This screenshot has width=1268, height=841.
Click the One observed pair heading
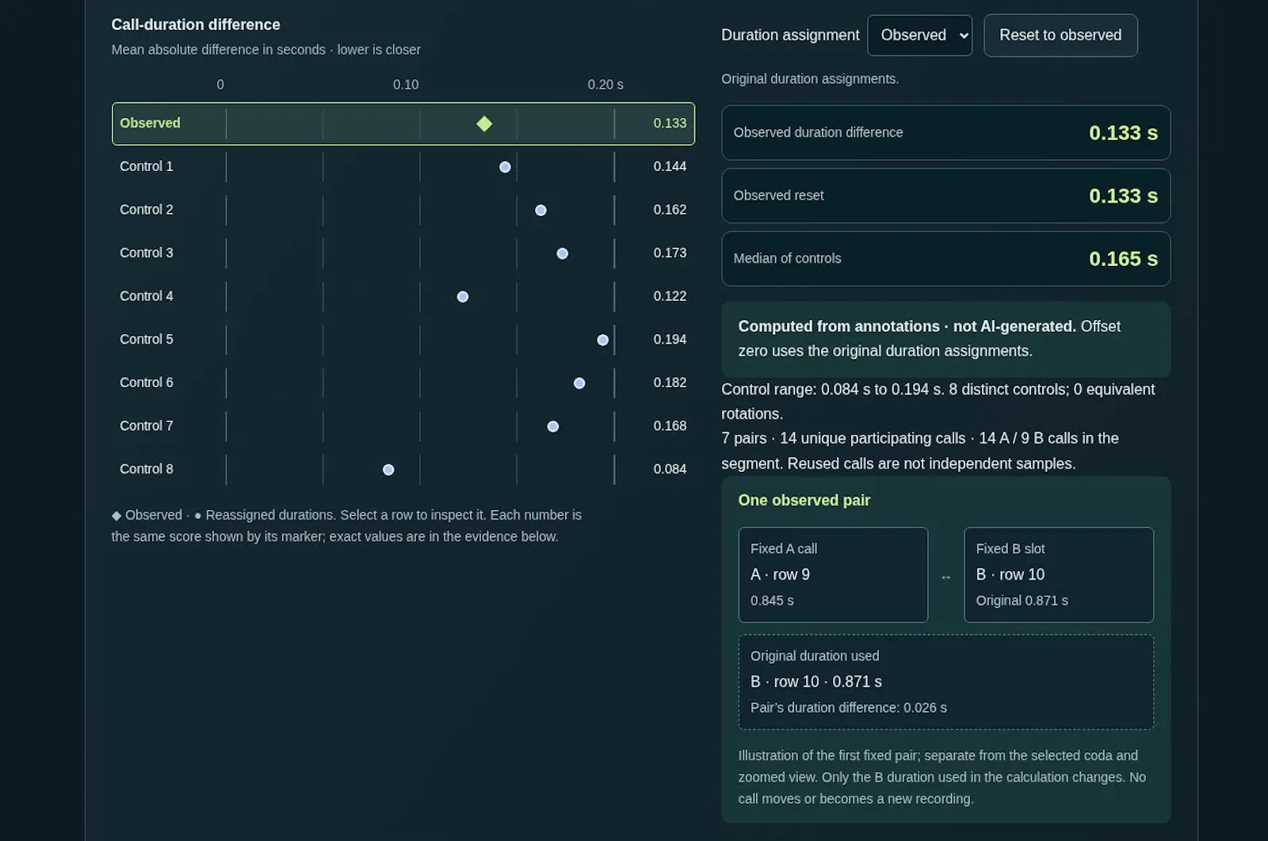804,500
